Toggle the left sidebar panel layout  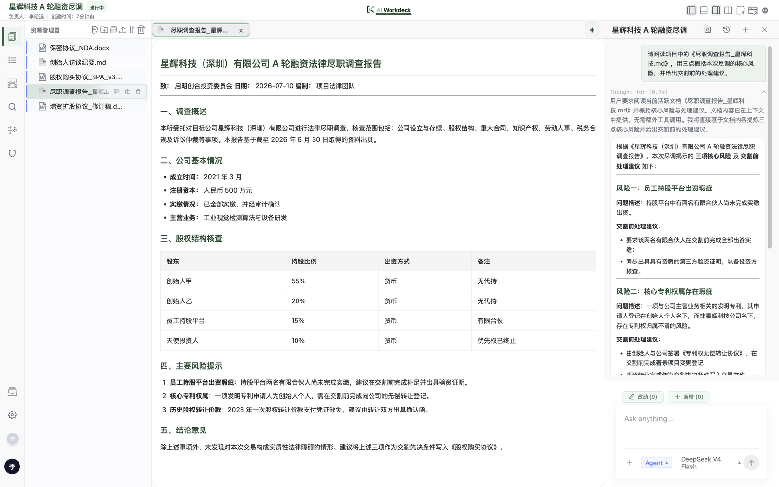[x=691, y=10]
